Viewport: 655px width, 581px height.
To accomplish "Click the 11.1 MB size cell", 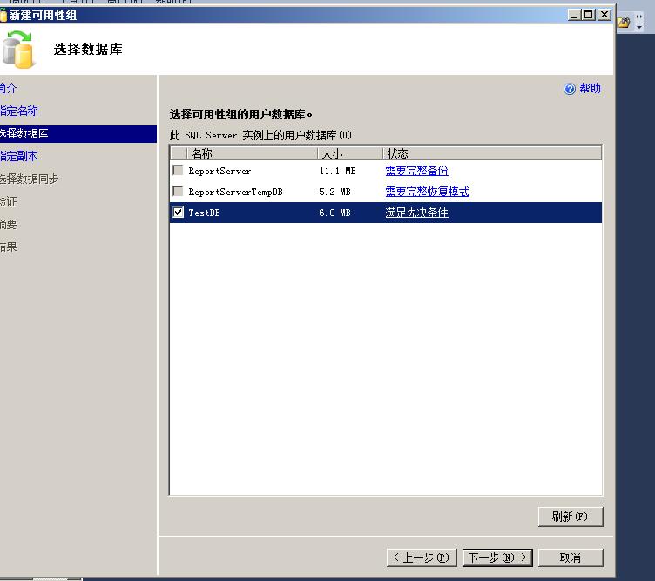I will [x=338, y=171].
